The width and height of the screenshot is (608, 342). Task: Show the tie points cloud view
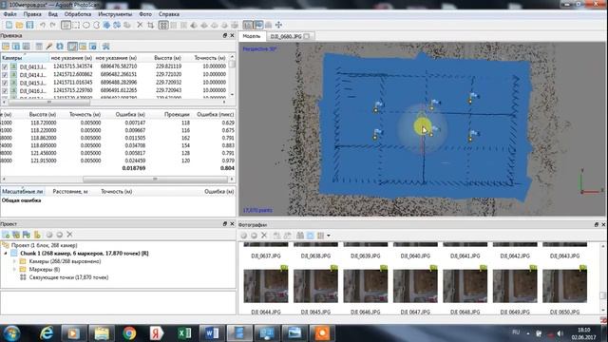(163, 25)
